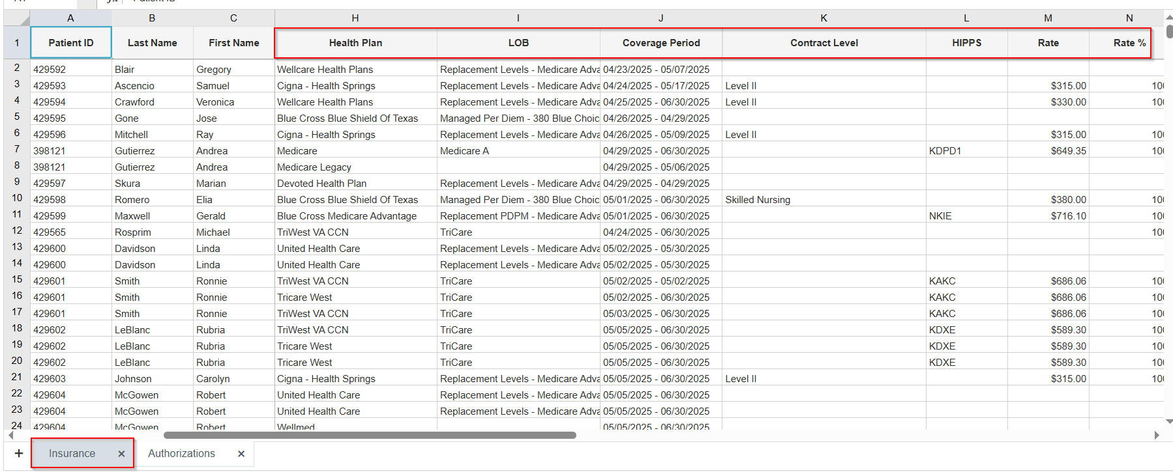This screenshot has width=1173, height=472.
Task: Add a new sheet with plus icon
Action: pyautogui.click(x=19, y=453)
